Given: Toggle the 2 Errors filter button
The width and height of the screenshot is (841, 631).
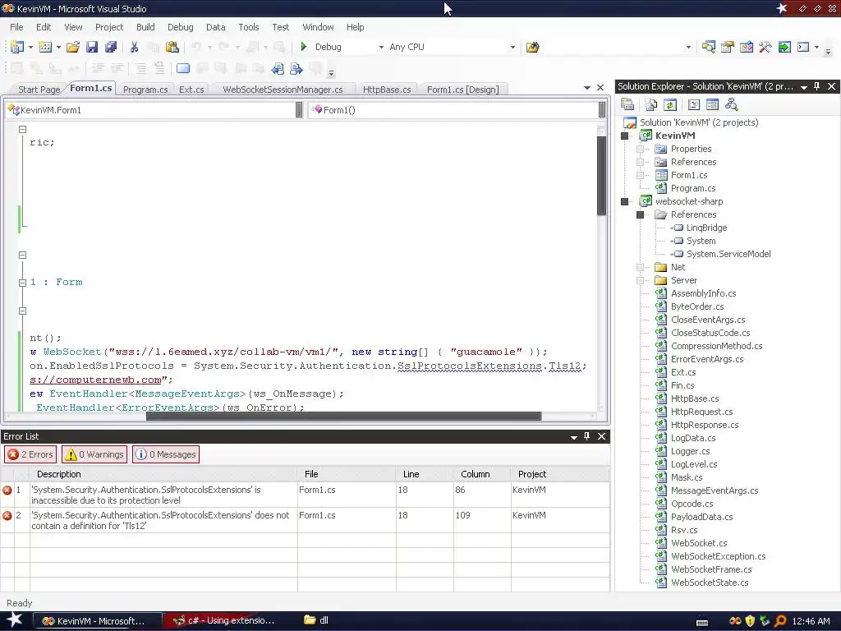Looking at the screenshot, I should coord(30,454).
